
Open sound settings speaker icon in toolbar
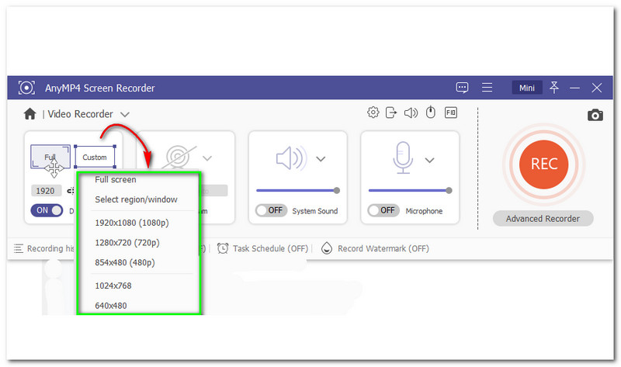point(411,113)
